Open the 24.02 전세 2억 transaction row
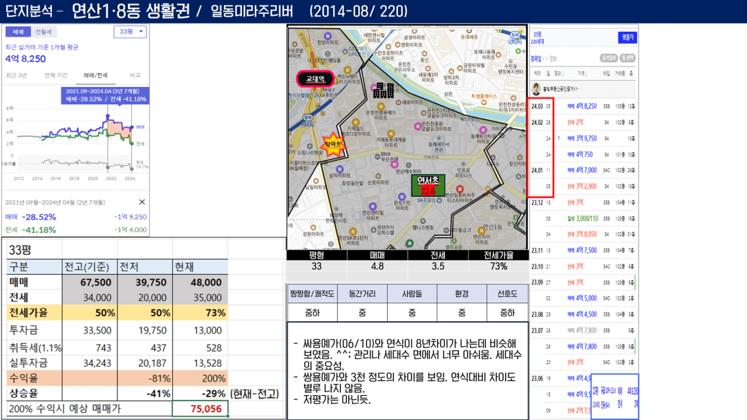This screenshot has width=747, height=420. 583,122
